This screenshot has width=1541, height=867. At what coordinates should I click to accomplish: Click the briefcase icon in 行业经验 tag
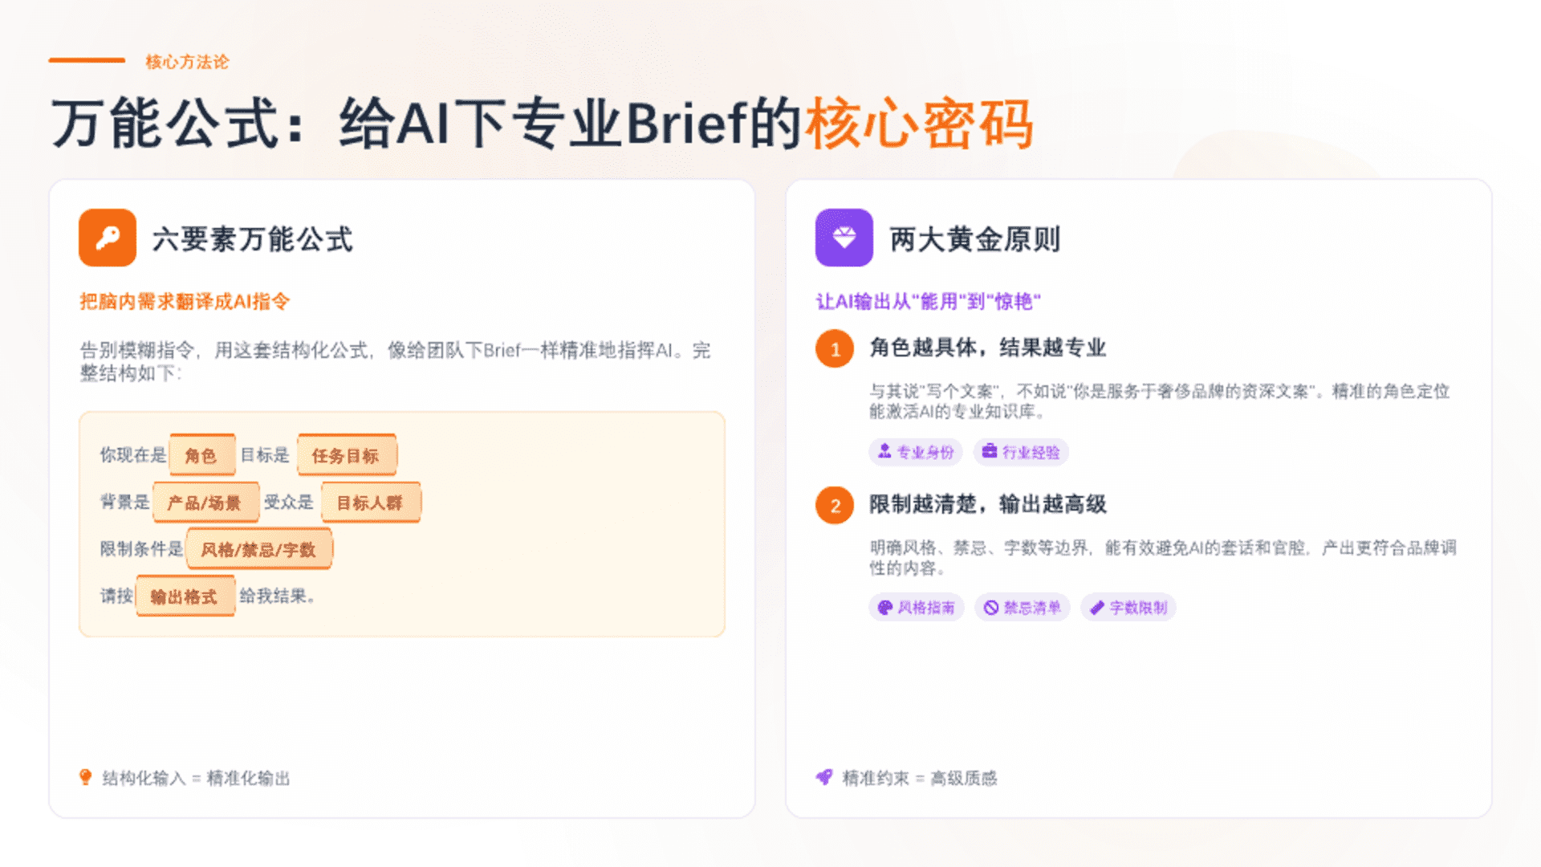coord(990,452)
